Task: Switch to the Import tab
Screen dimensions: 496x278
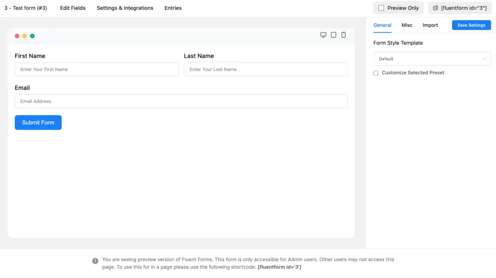Action: (430, 25)
